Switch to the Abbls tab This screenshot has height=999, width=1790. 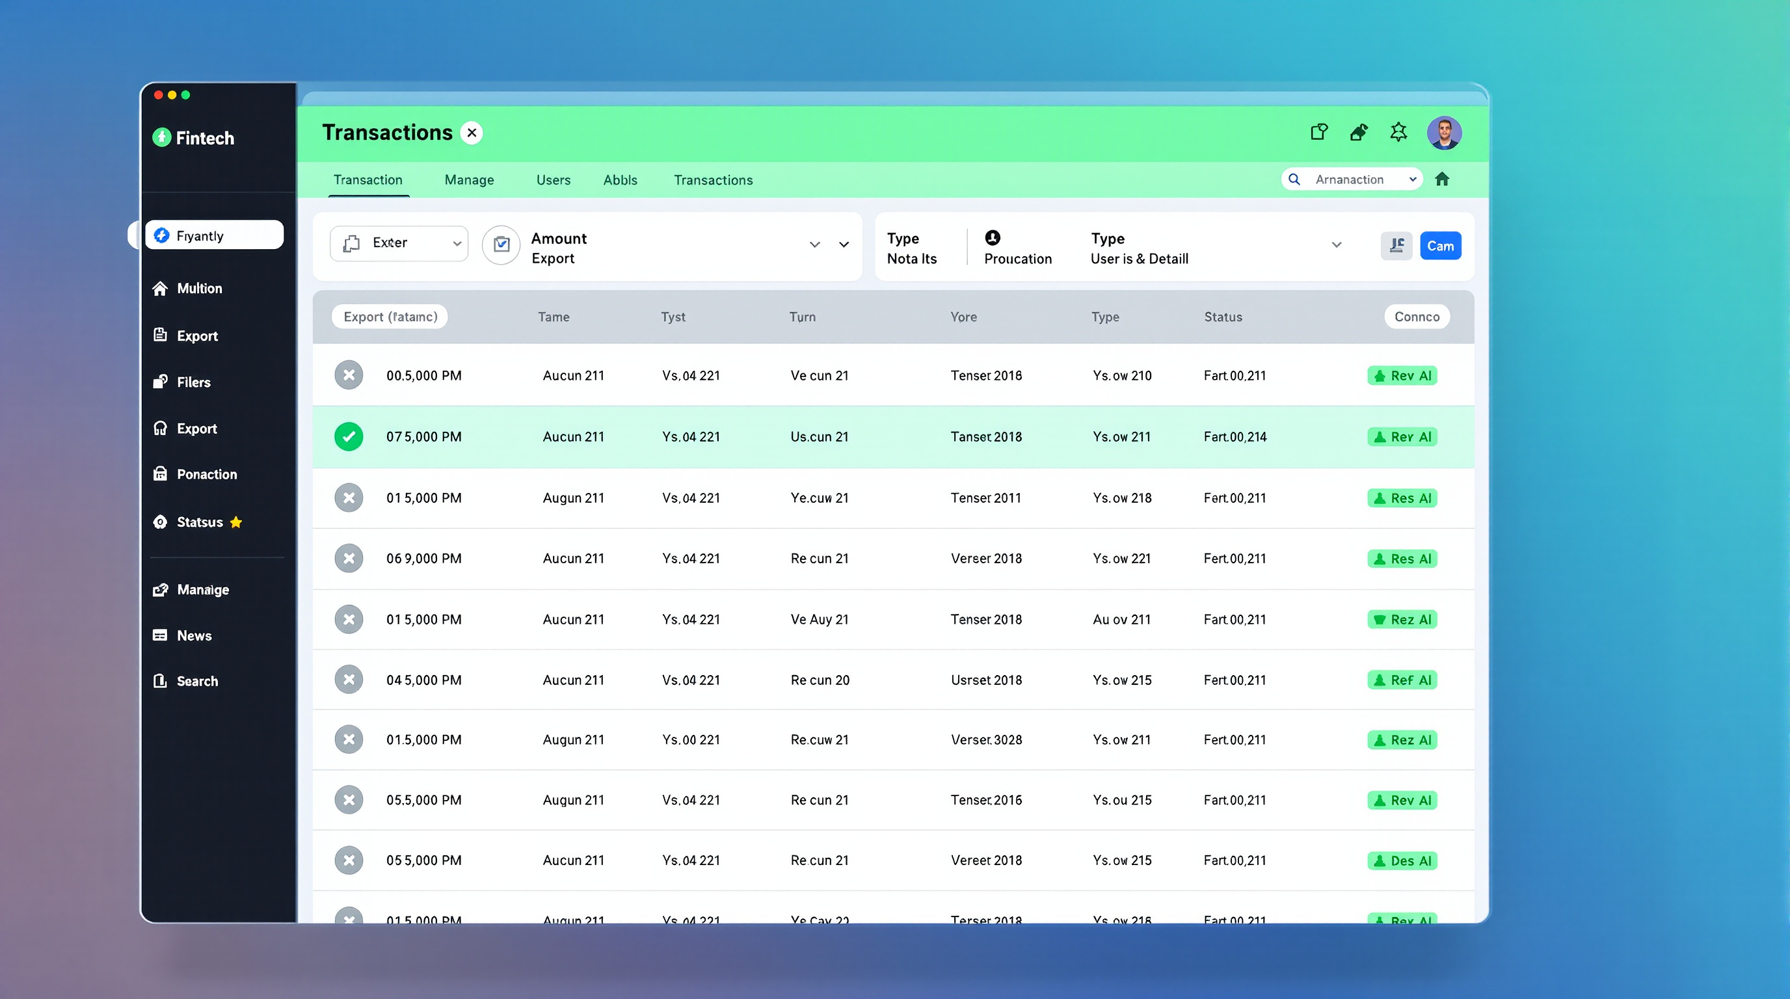[x=620, y=180]
